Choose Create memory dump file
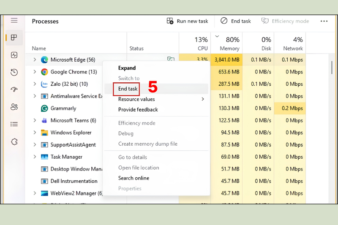The image size is (338, 225). click(156, 144)
